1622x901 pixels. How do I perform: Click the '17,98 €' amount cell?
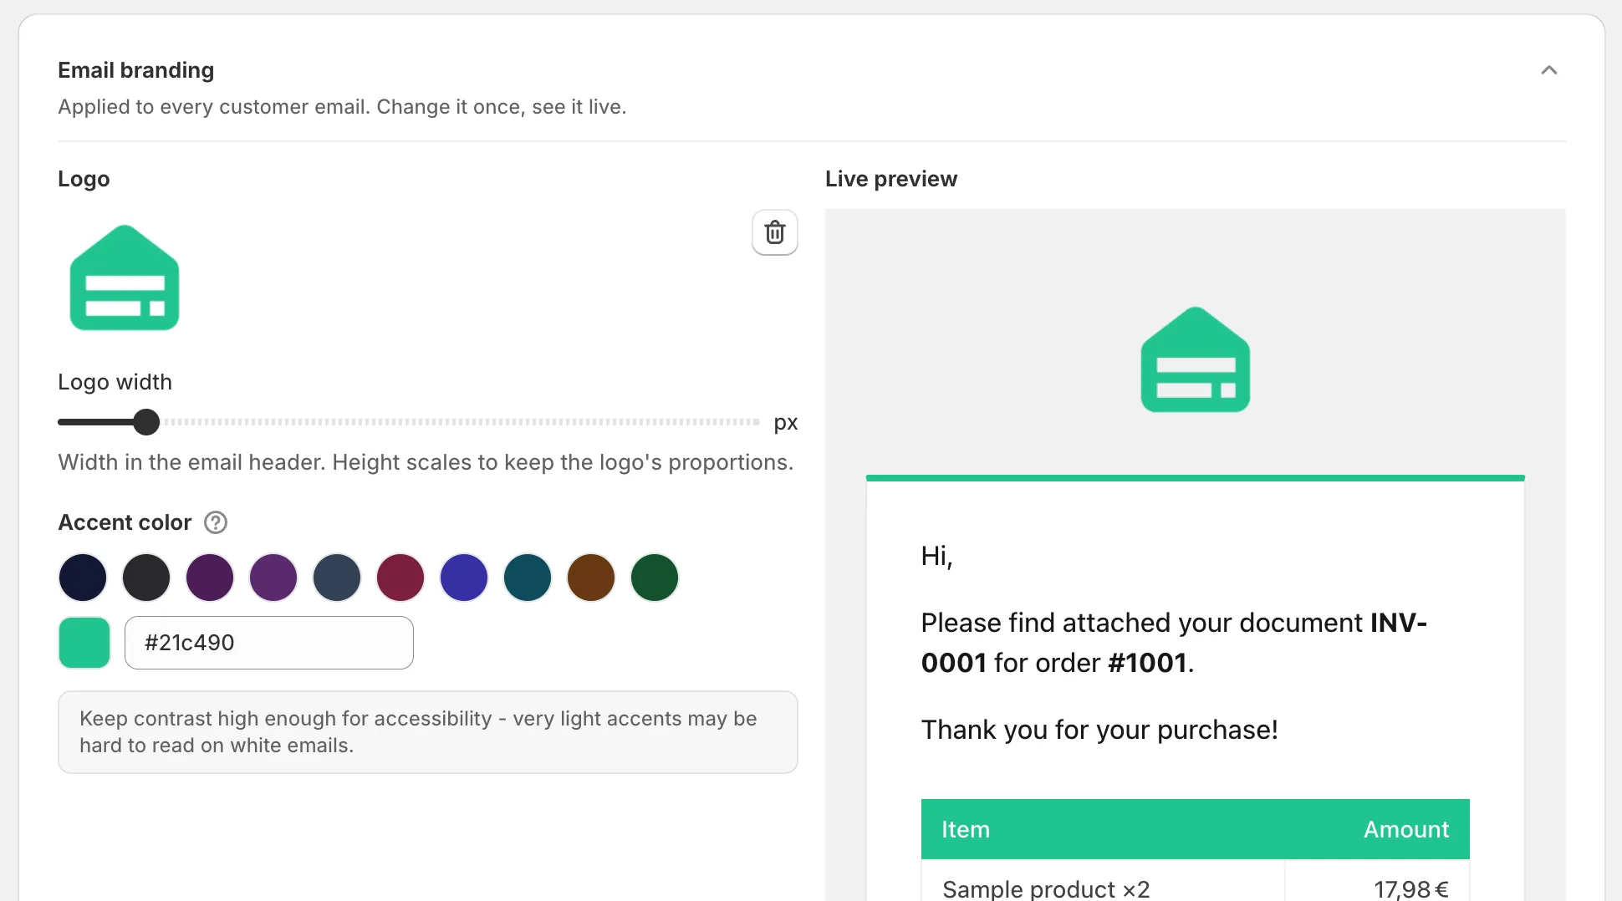[x=1411, y=888]
